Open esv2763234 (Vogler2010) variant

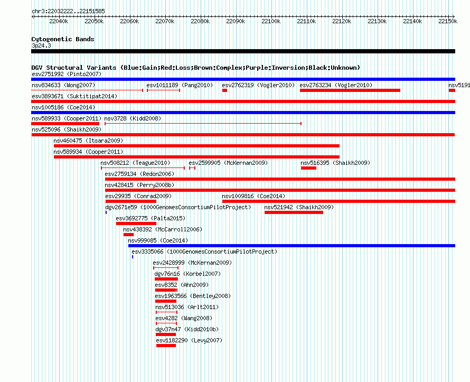click(336, 85)
